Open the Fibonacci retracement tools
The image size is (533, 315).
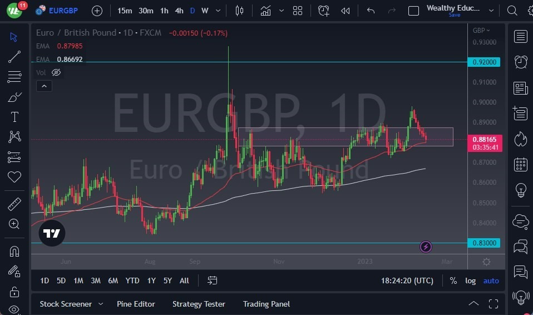[14, 77]
